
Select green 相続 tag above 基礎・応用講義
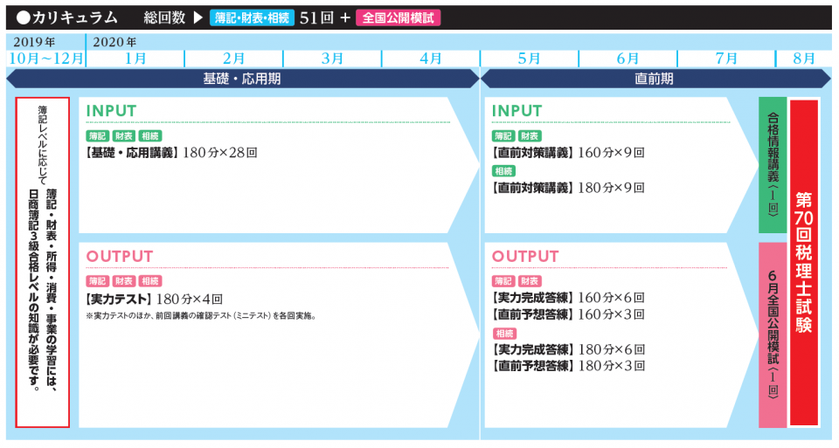150,136
